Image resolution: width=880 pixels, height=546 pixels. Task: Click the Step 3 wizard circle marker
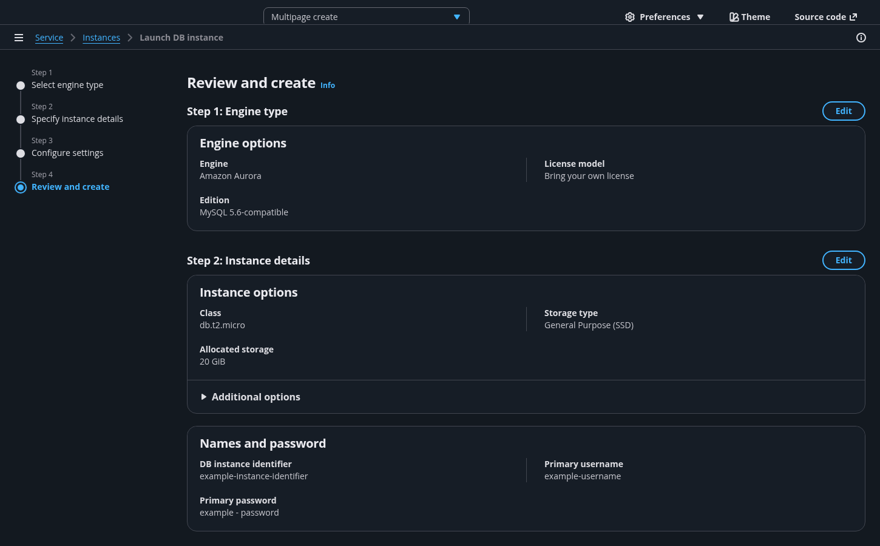[x=21, y=153]
